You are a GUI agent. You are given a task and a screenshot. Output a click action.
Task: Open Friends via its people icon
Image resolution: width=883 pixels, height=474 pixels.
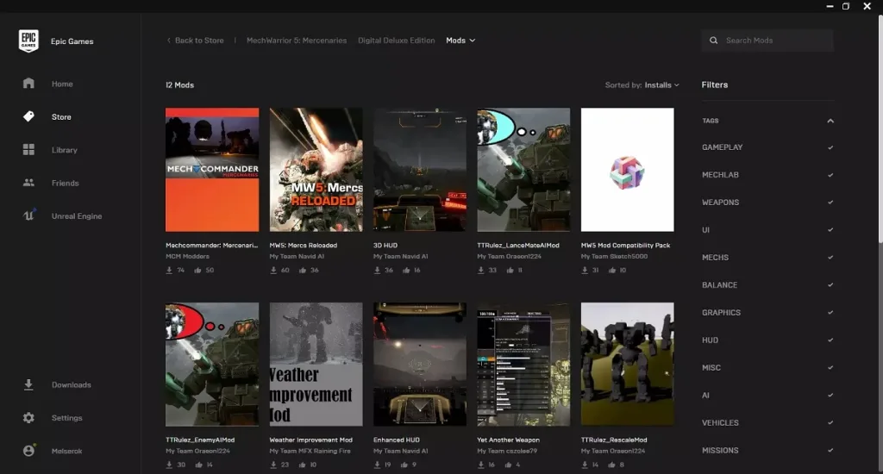28,183
